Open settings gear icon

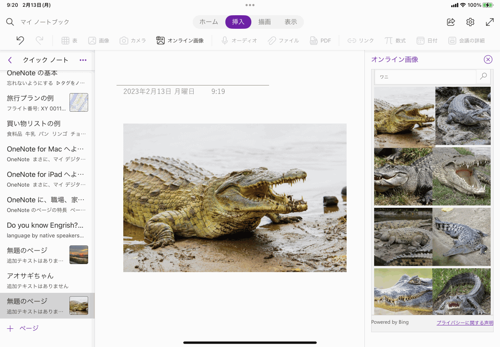[470, 22]
